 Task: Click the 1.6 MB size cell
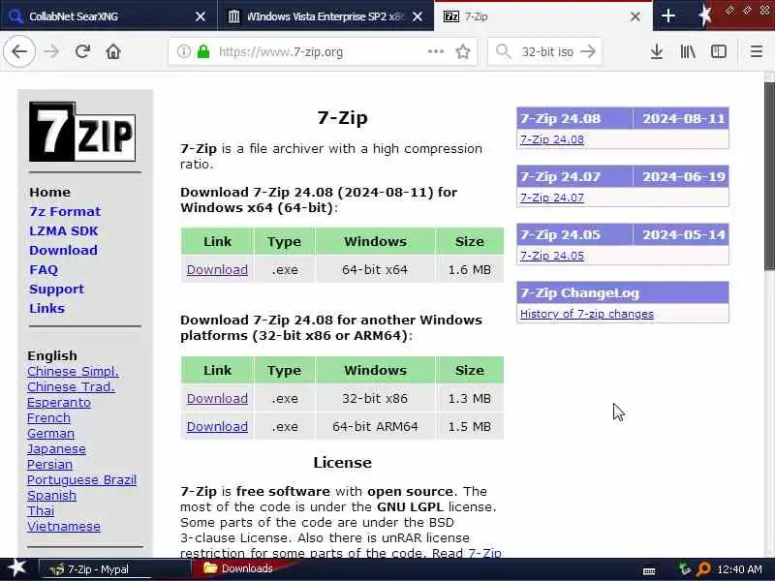point(469,270)
